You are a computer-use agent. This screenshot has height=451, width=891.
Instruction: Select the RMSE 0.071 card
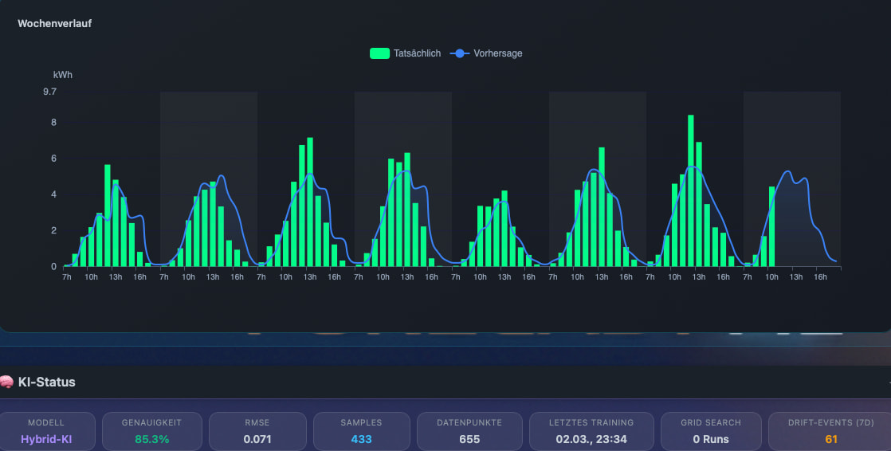257,431
